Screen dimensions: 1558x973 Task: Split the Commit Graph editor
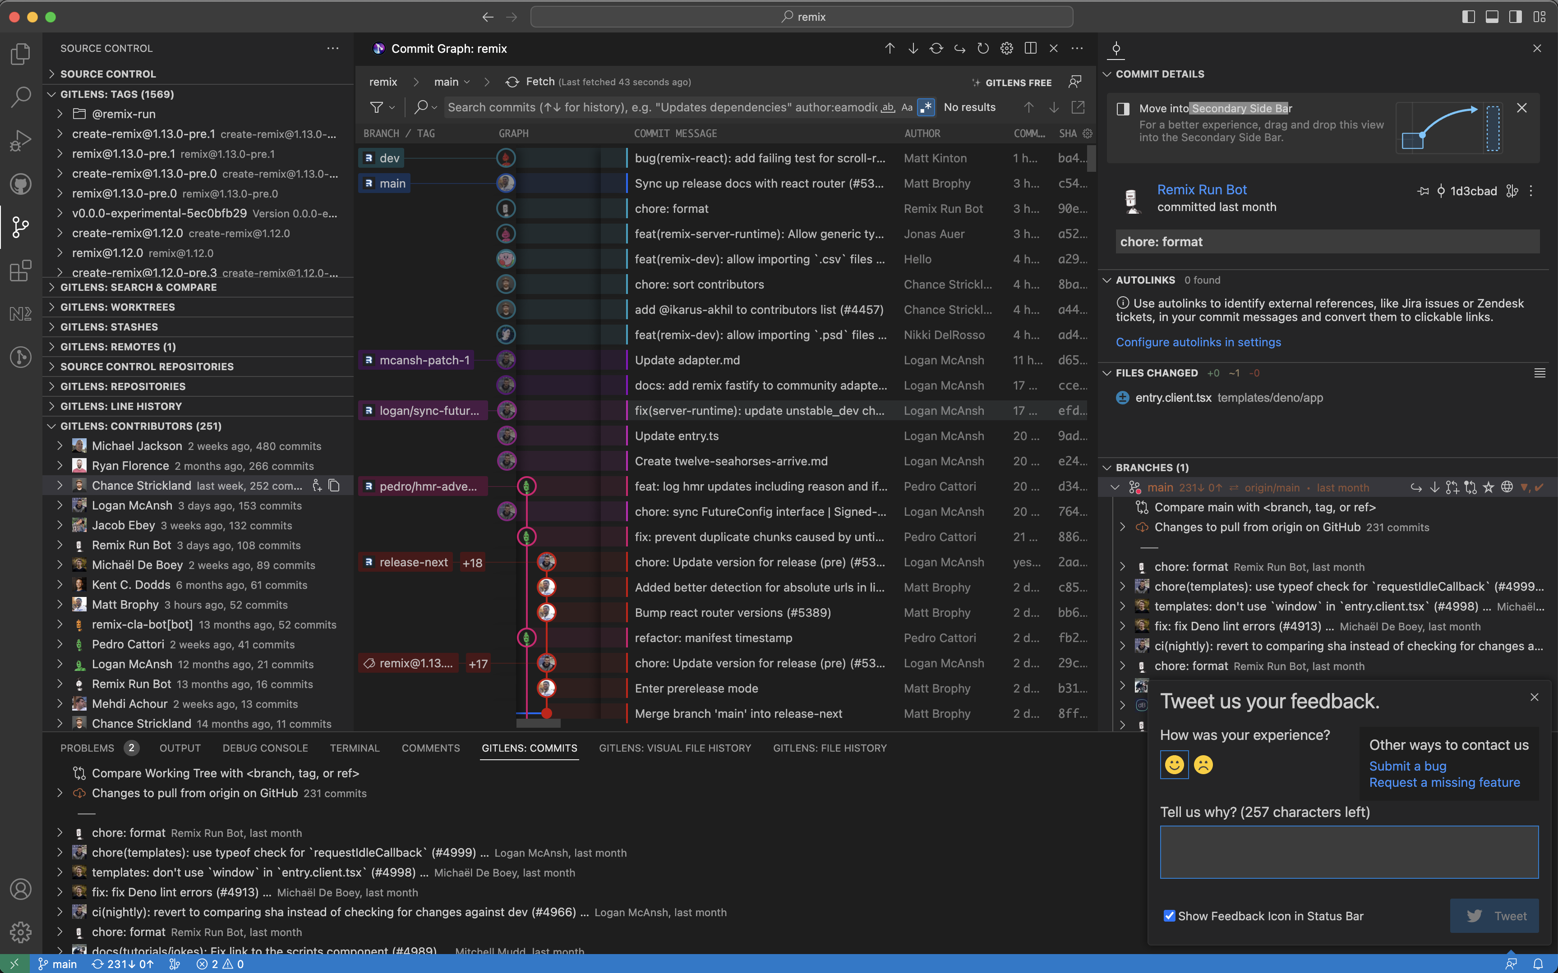tap(1030, 48)
